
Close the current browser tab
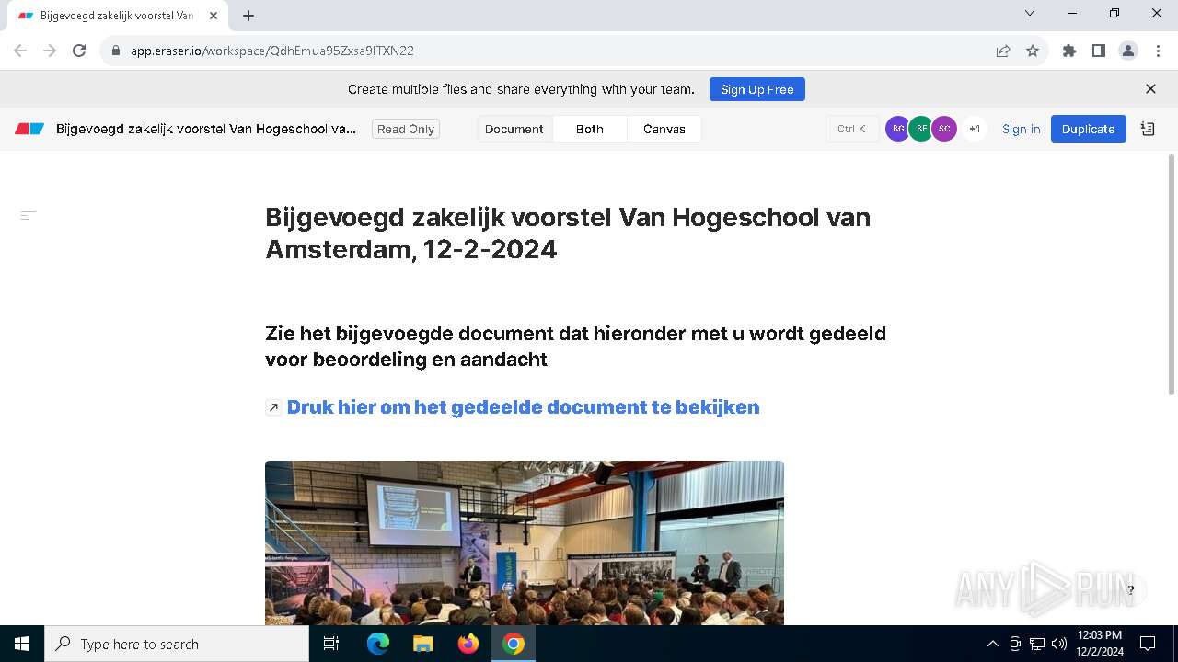point(214,16)
